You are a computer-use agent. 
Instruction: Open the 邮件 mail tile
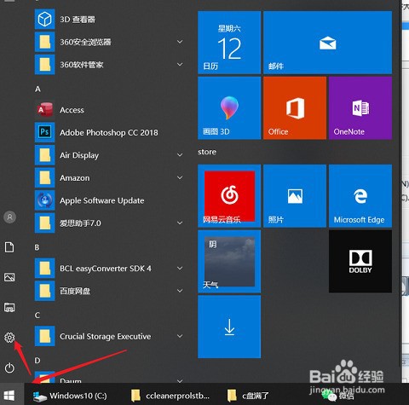click(x=327, y=43)
